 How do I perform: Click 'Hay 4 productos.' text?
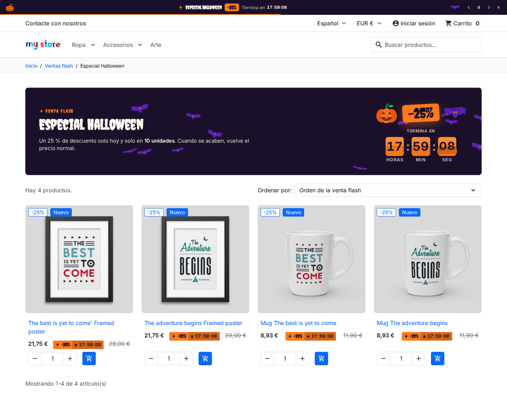(x=49, y=190)
